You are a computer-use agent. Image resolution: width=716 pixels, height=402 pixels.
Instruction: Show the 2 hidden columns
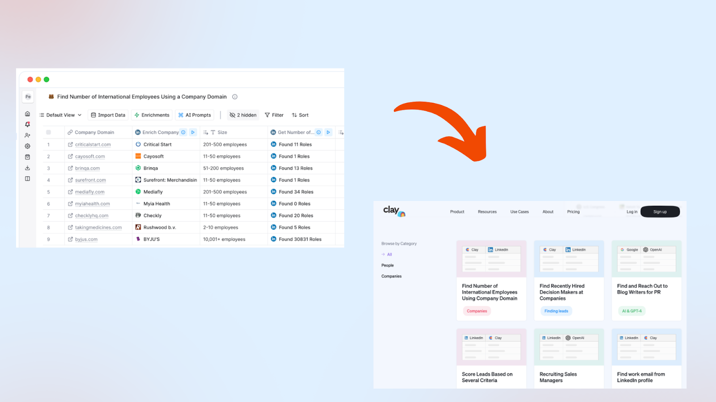point(243,115)
